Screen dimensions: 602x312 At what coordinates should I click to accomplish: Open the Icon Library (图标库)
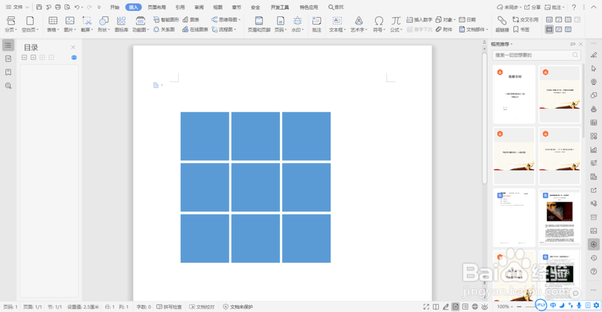click(122, 24)
